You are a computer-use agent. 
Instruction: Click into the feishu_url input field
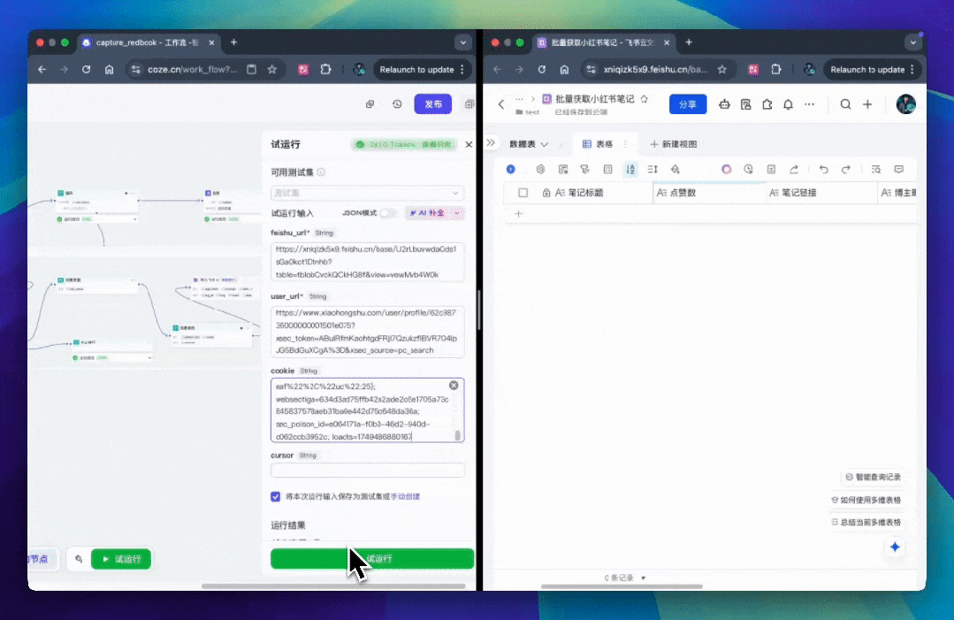pos(367,262)
